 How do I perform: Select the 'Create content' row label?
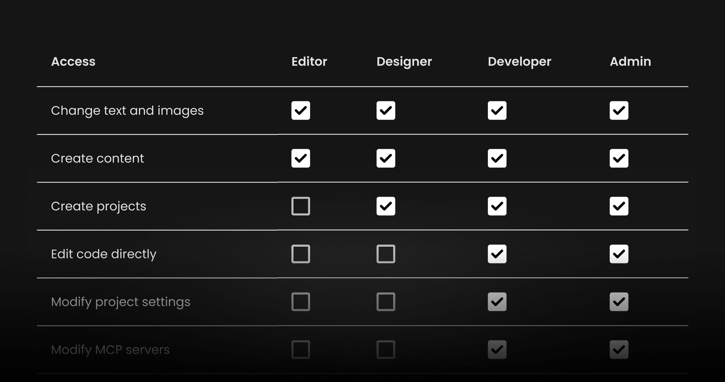coord(98,158)
